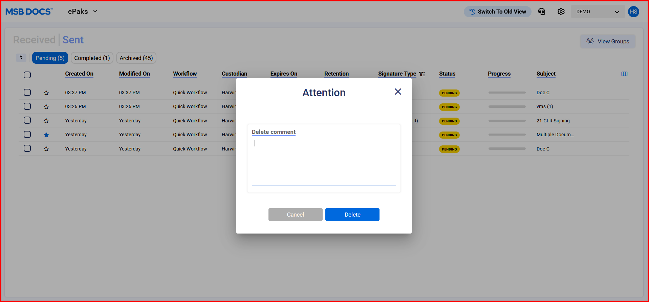Open the support headset icon
Image resolution: width=649 pixels, height=302 pixels.
541,12
